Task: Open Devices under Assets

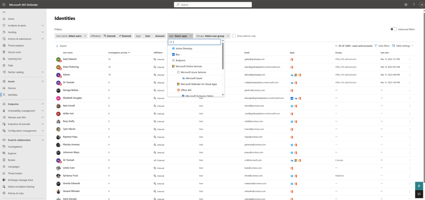Action: (x=11, y=88)
